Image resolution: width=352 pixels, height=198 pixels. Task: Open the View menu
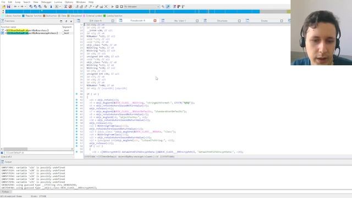click(35, 2)
